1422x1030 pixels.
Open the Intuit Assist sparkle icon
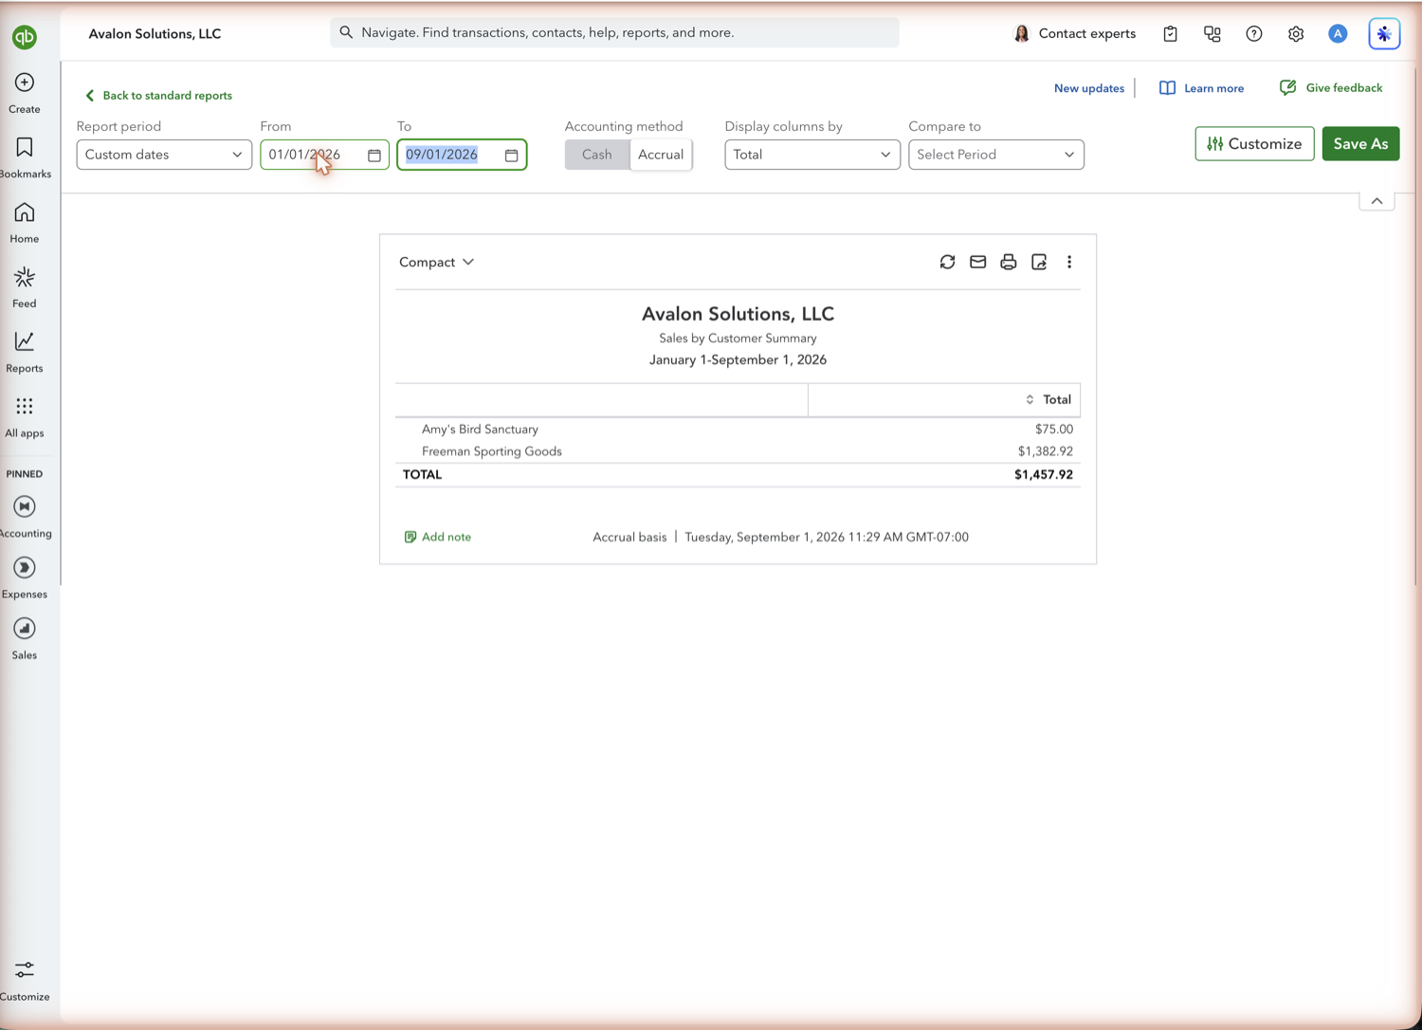1384,34
